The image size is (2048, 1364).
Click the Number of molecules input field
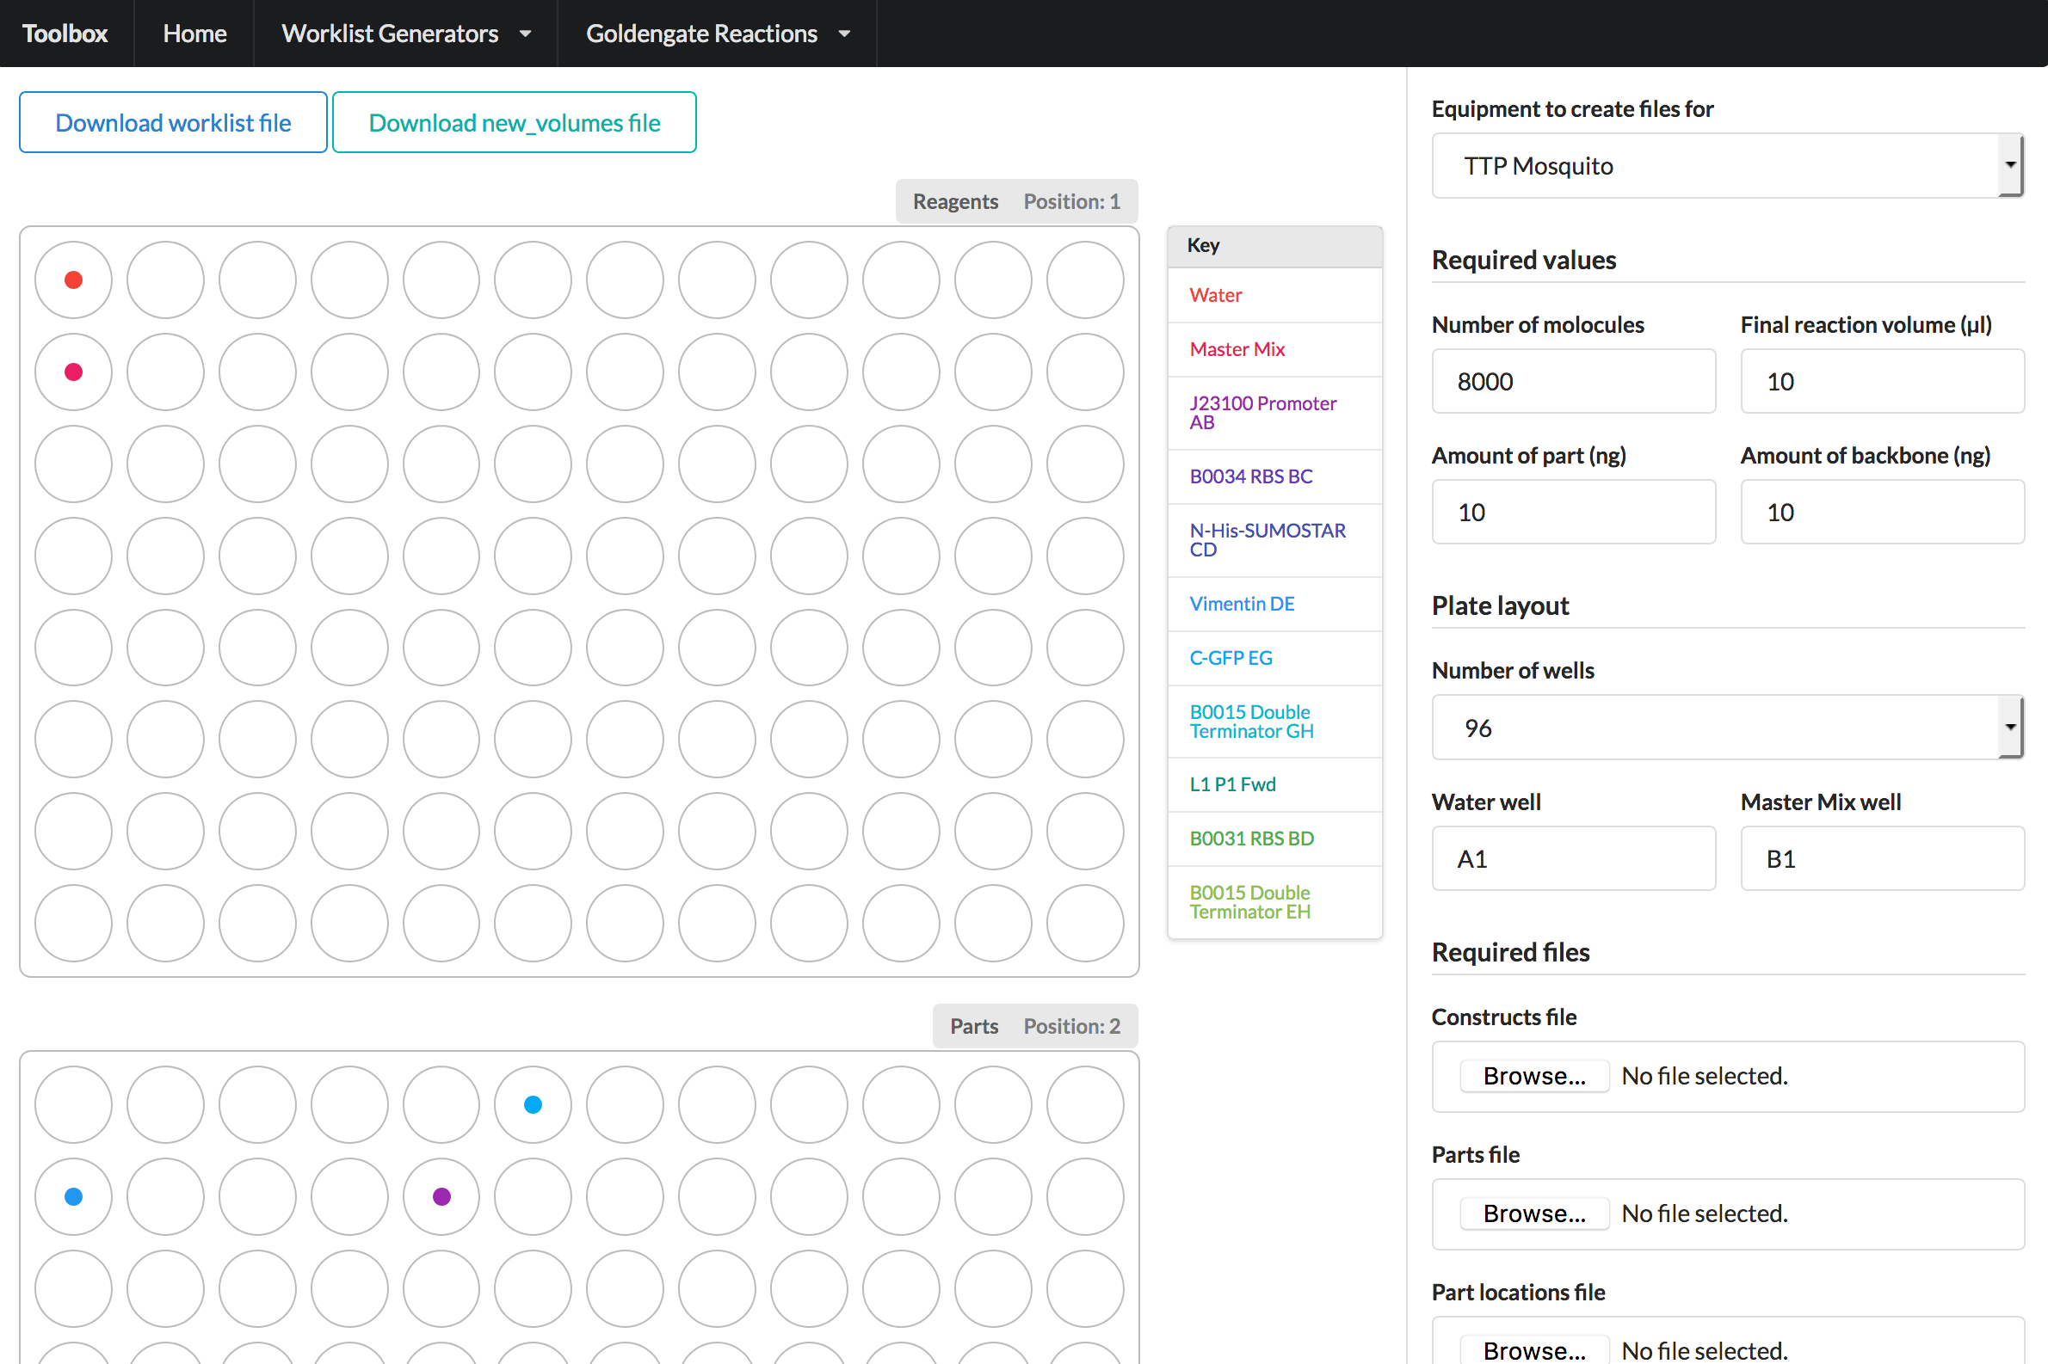[x=1573, y=382]
